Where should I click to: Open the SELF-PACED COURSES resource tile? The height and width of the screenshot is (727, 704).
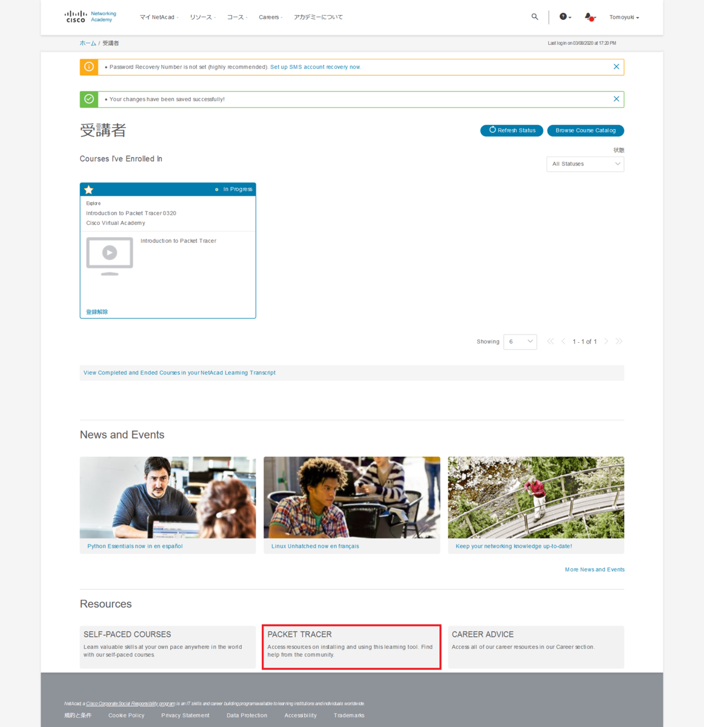[x=168, y=647]
